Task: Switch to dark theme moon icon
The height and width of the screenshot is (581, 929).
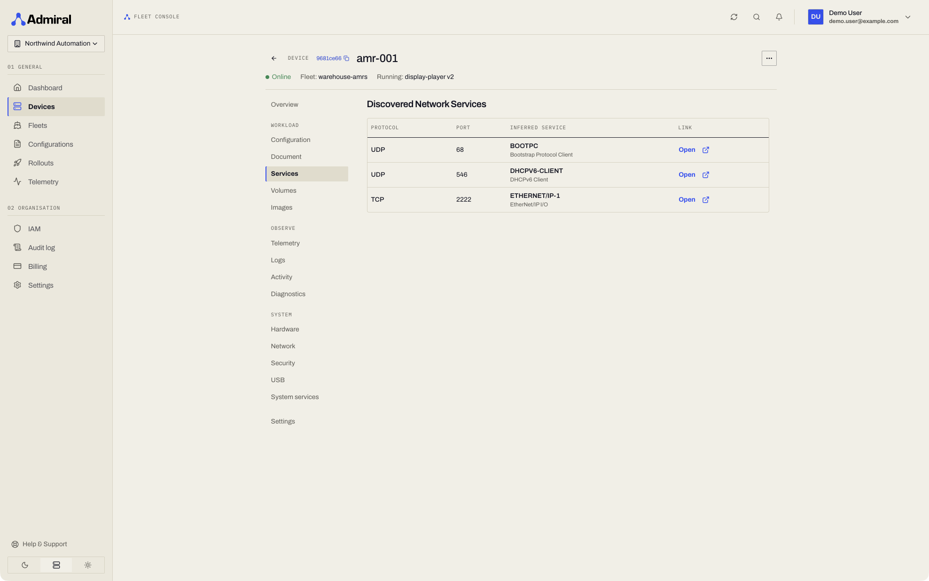Action: (x=25, y=565)
